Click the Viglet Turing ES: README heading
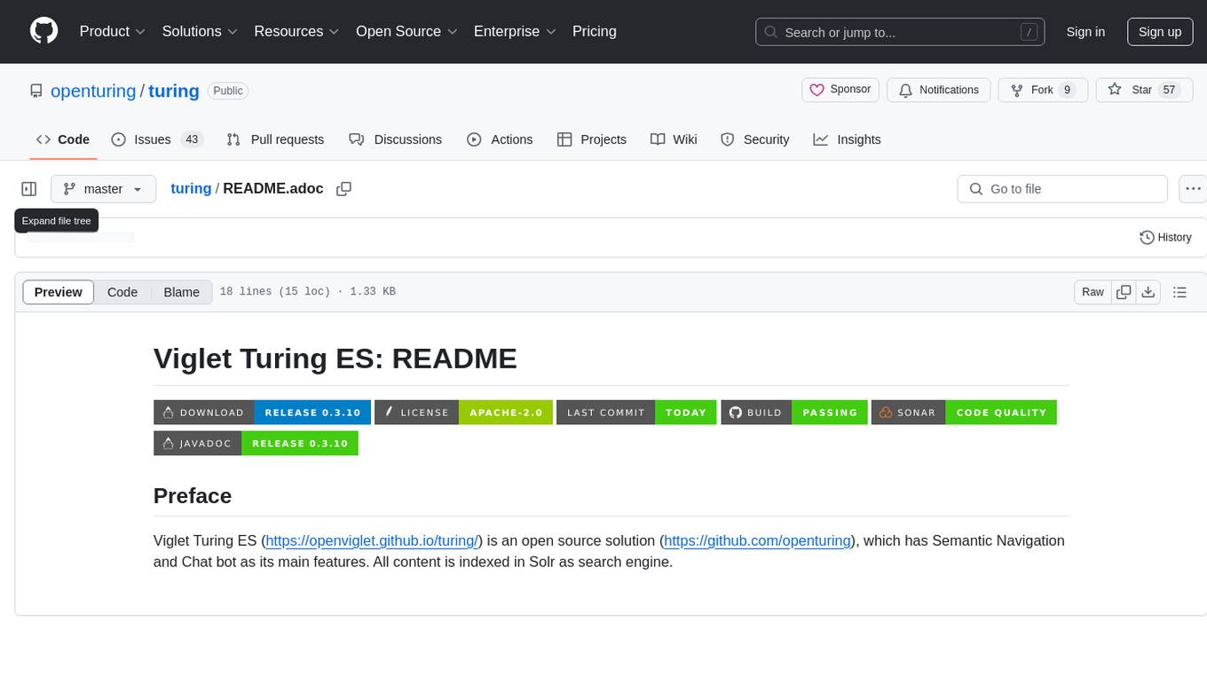1207x678 pixels. [x=335, y=358]
